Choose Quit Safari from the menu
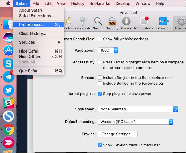Screen dimensions: 186x153 [x=39, y=71]
